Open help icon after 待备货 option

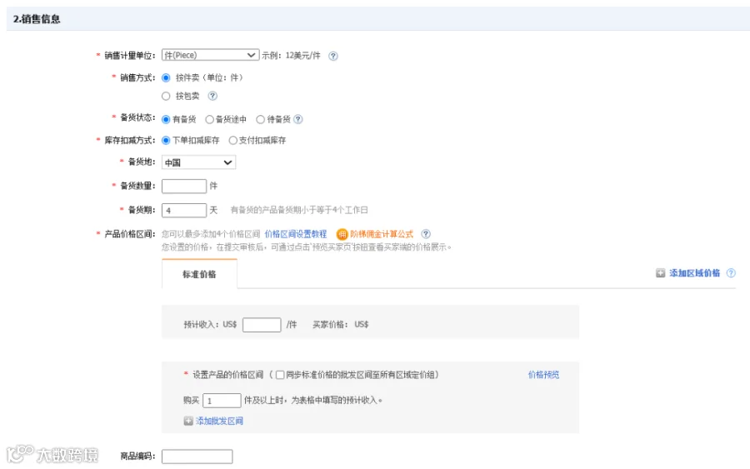point(298,119)
